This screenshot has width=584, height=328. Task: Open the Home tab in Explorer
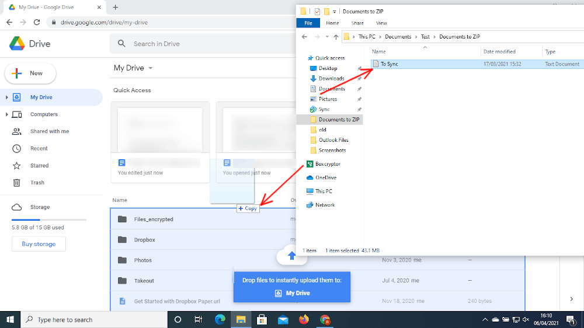point(332,23)
